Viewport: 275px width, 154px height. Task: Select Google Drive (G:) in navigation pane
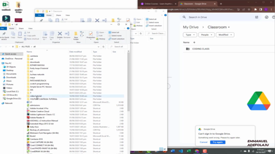pyautogui.click(x=13, y=98)
